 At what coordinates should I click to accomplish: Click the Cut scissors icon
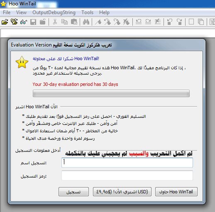(x=55, y=22)
